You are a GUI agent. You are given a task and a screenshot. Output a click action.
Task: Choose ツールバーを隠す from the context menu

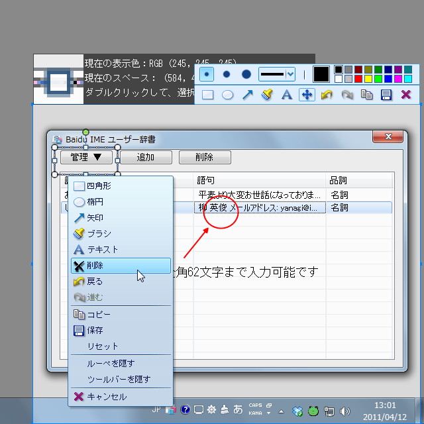(121, 380)
